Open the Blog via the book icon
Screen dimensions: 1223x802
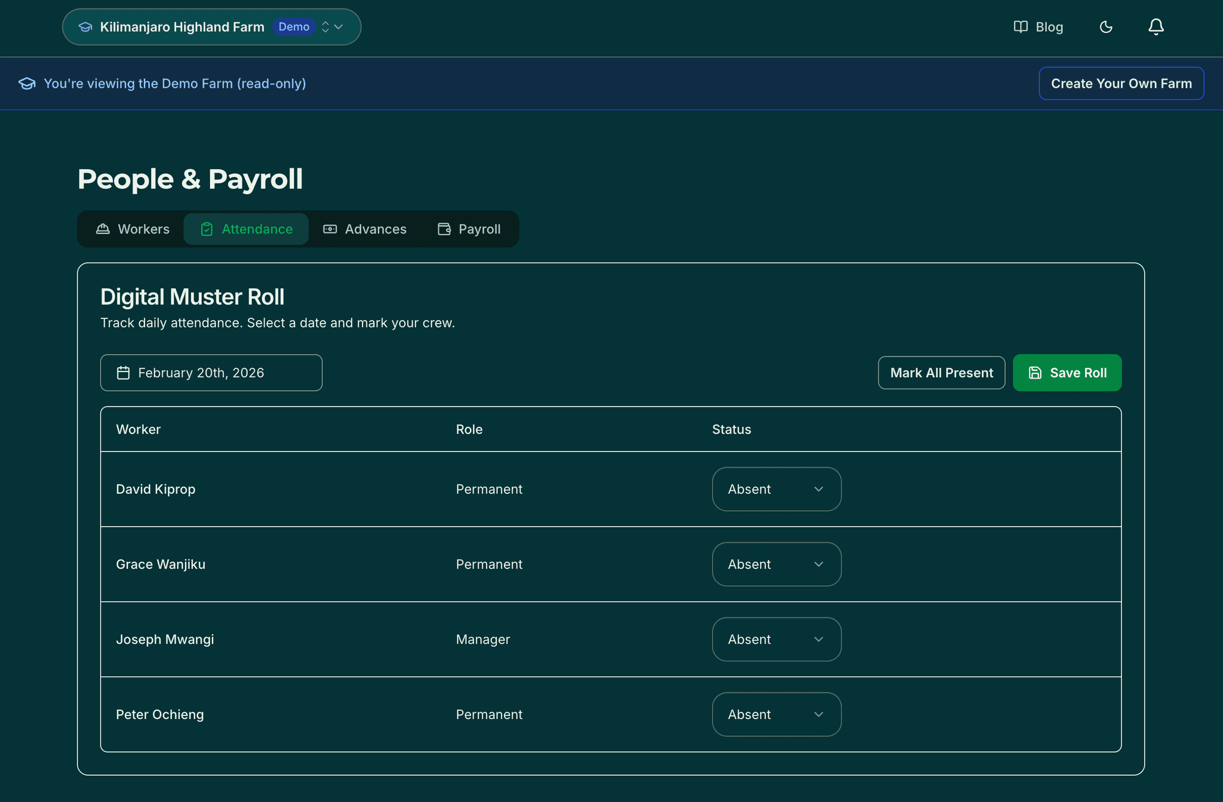(1021, 27)
